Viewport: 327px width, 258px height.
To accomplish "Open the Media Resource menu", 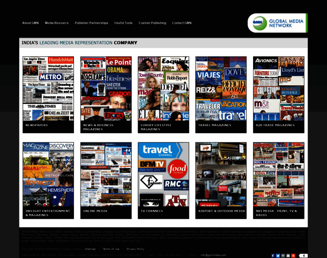I will 57,23.
